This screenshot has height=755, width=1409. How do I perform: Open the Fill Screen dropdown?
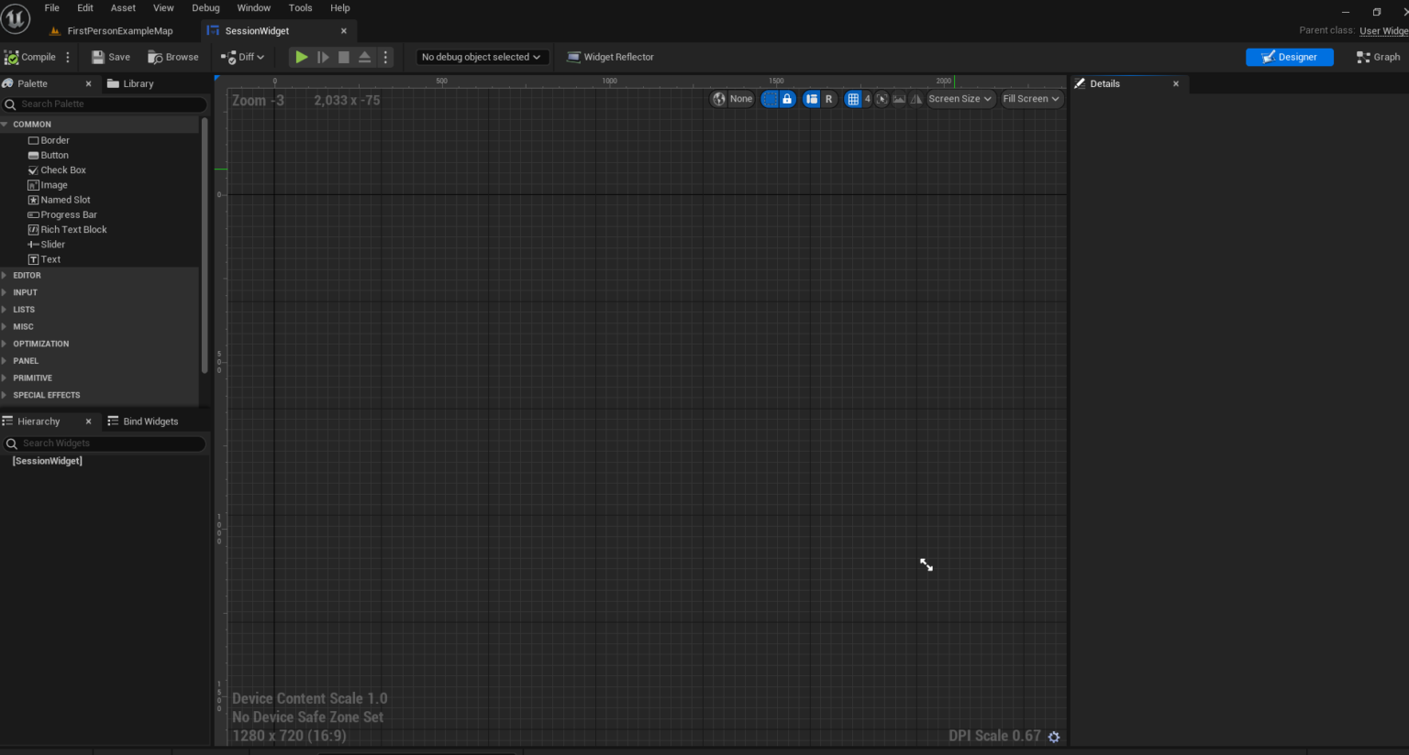click(x=1031, y=99)
